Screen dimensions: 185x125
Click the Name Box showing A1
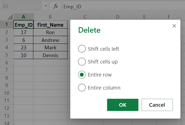pos(22,6)
